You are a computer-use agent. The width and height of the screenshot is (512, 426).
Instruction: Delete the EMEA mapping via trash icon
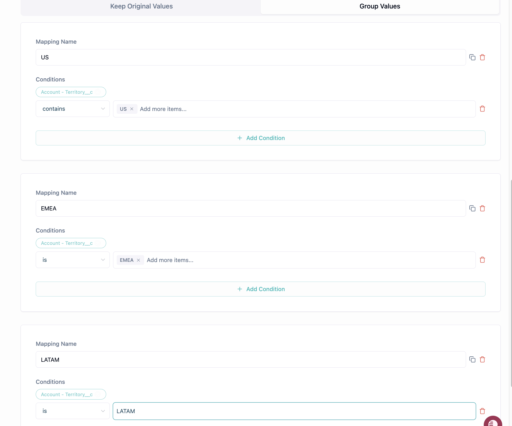point(482,208)
